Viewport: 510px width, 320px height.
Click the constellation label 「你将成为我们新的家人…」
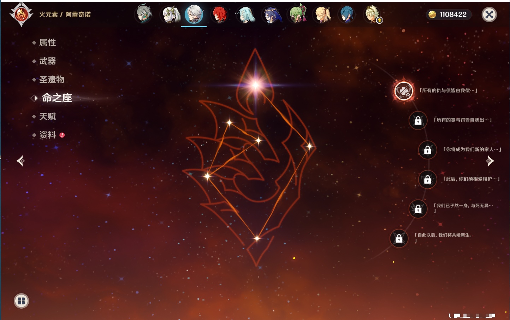pyautogui.click(x=472, y=149)
